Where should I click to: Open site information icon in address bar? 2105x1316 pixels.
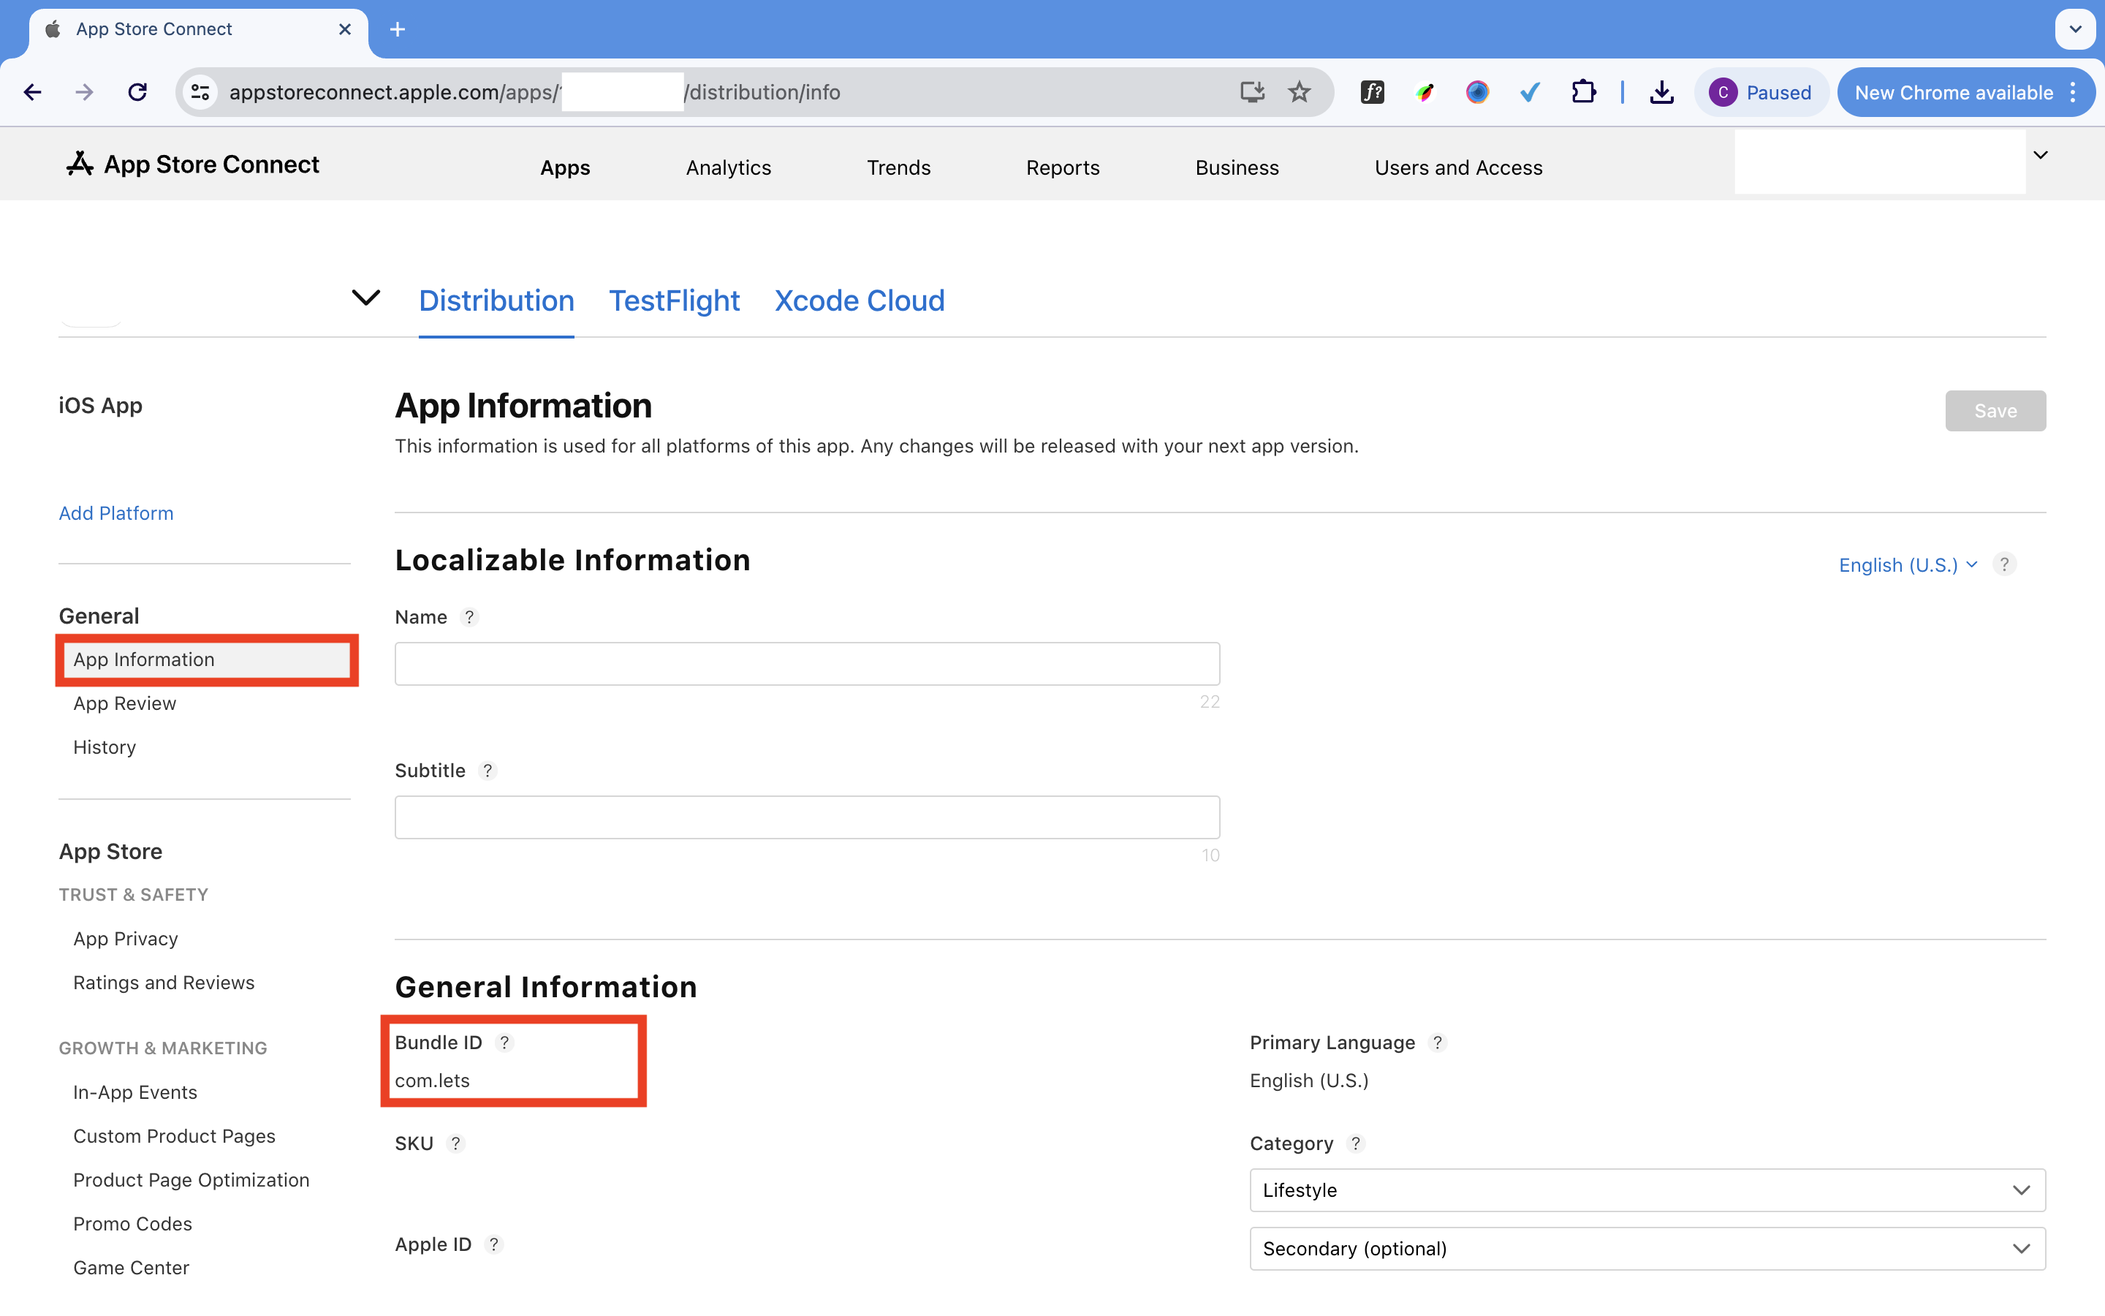(200, 92)
